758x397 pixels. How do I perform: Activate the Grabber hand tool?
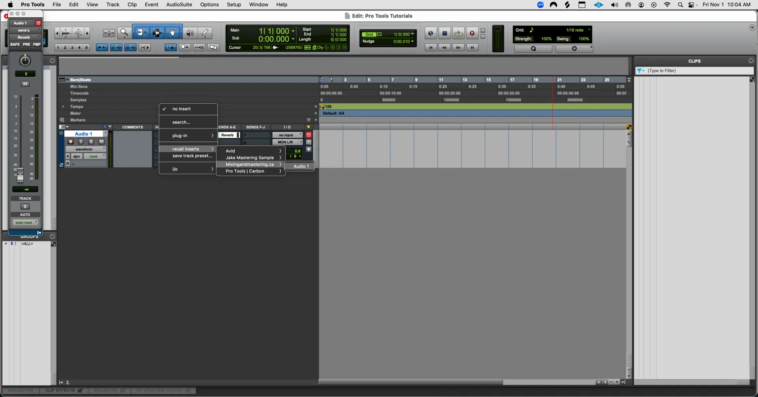point(173,33)
